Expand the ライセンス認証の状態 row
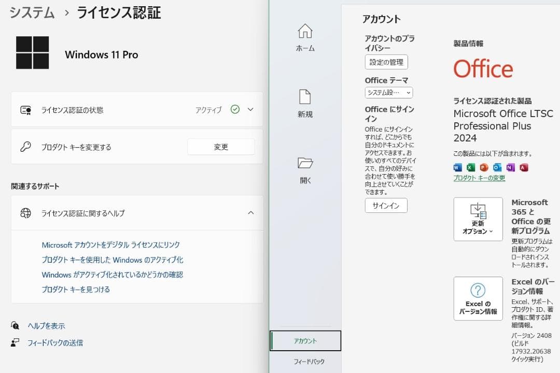This screenshot has width=560, height=373. tap(250, 109)
